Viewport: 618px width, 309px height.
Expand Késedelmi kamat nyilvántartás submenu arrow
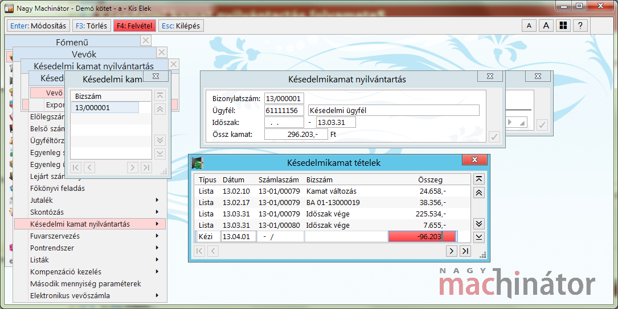click(157, 224)
